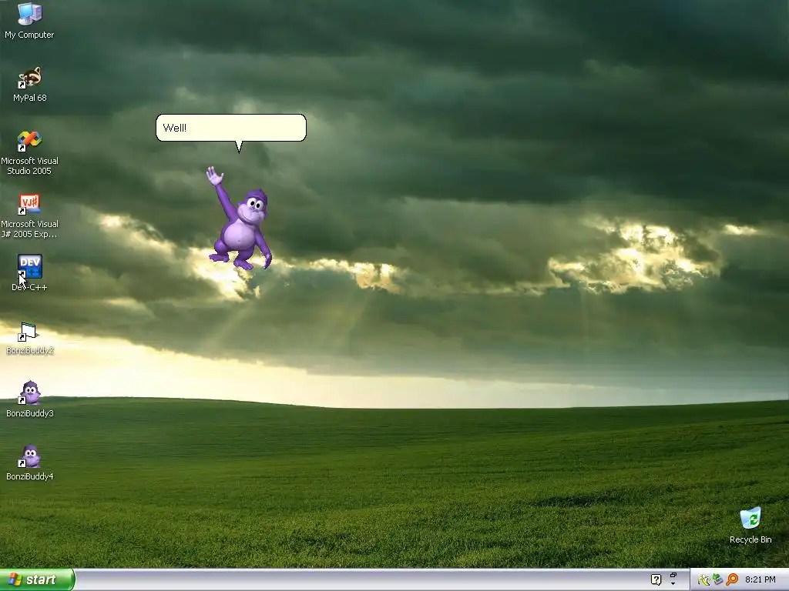
Task: Click the banana tray icon
Action: click(703, 580)
